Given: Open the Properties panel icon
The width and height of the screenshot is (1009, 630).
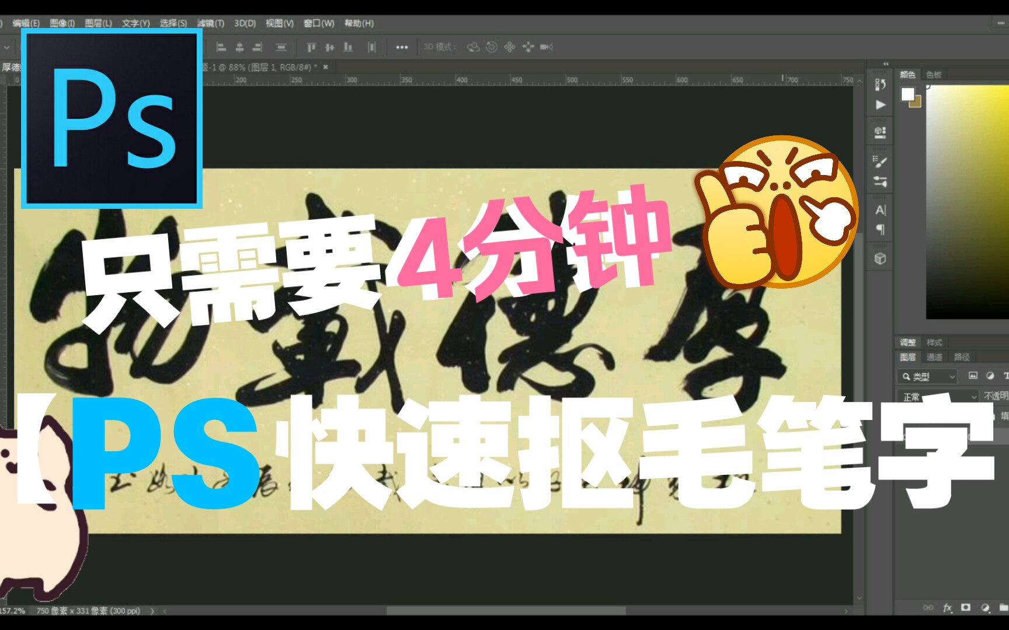Looking at the screenshot, I should 881,132.
